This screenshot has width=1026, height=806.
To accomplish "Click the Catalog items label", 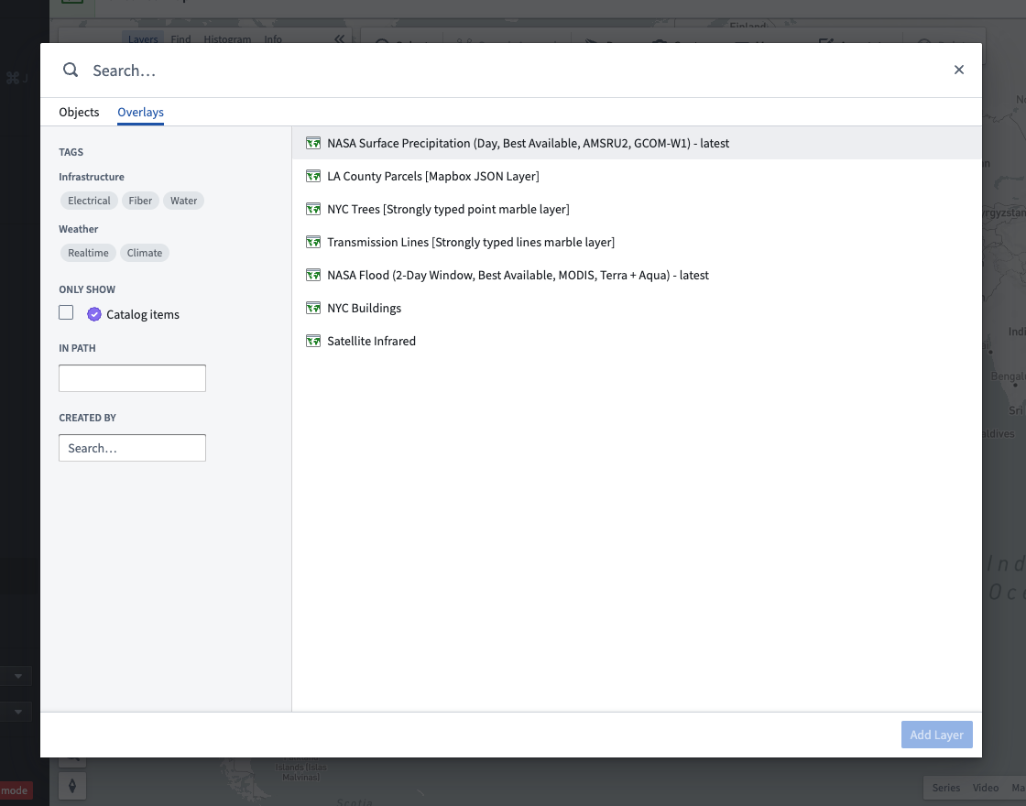I will coord(143,315).
